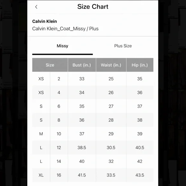Click the 30.5 waist measurement
The width and height of the screenshot is (186, 186).
coord(111,148)
